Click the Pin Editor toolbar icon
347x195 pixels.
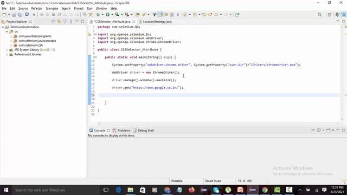(x=237, y=15)
